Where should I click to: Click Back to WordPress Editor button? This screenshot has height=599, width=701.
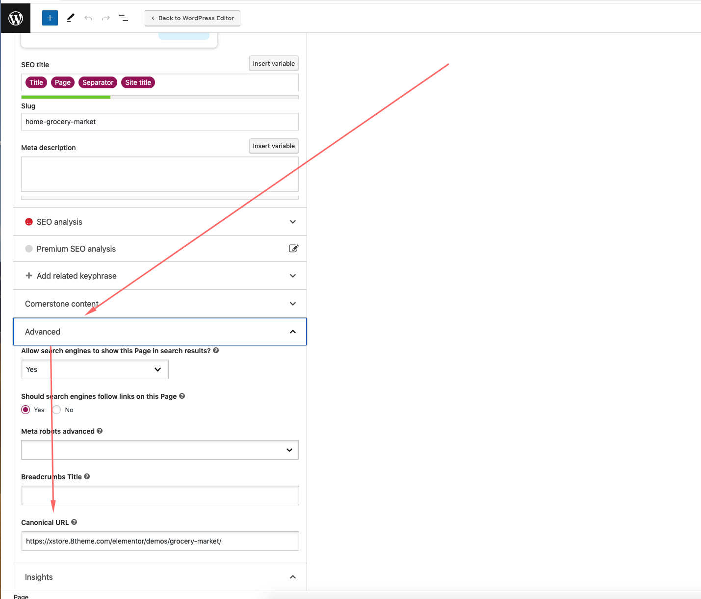point(192,18)
